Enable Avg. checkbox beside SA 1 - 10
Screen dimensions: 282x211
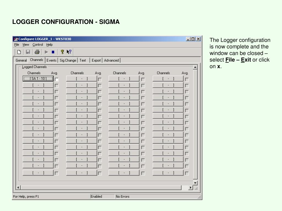coord(57,79)
